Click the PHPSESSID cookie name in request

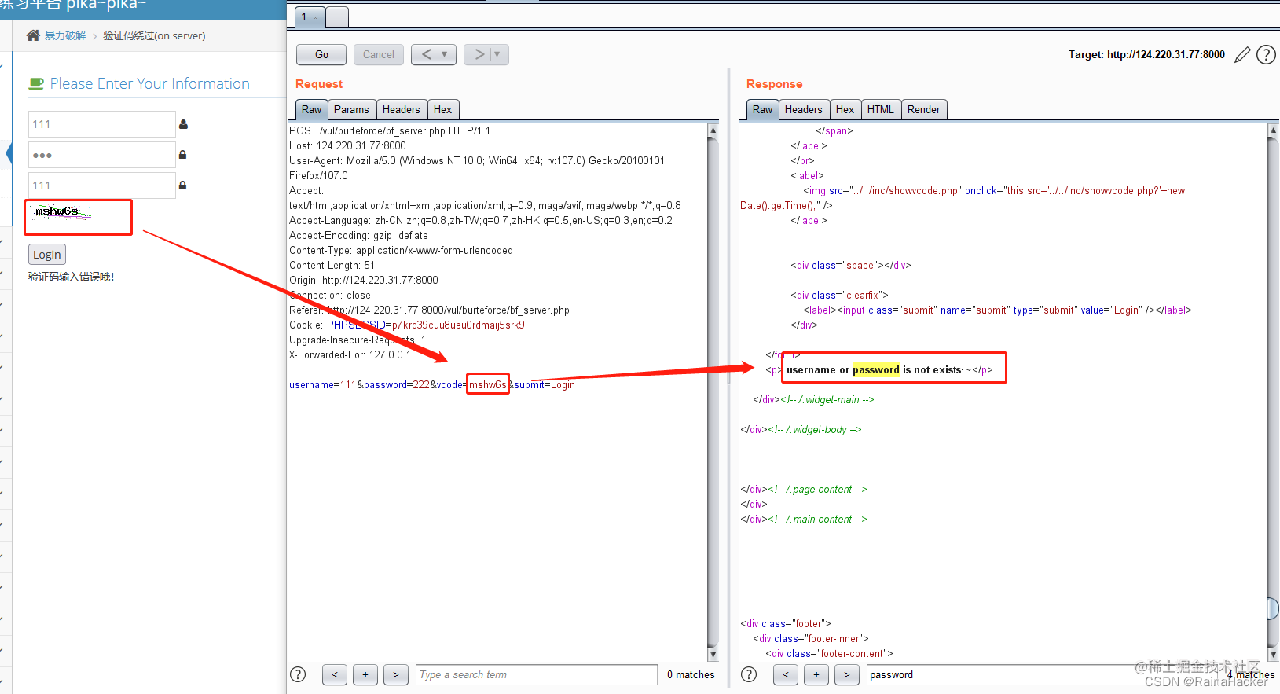point(356,325)
